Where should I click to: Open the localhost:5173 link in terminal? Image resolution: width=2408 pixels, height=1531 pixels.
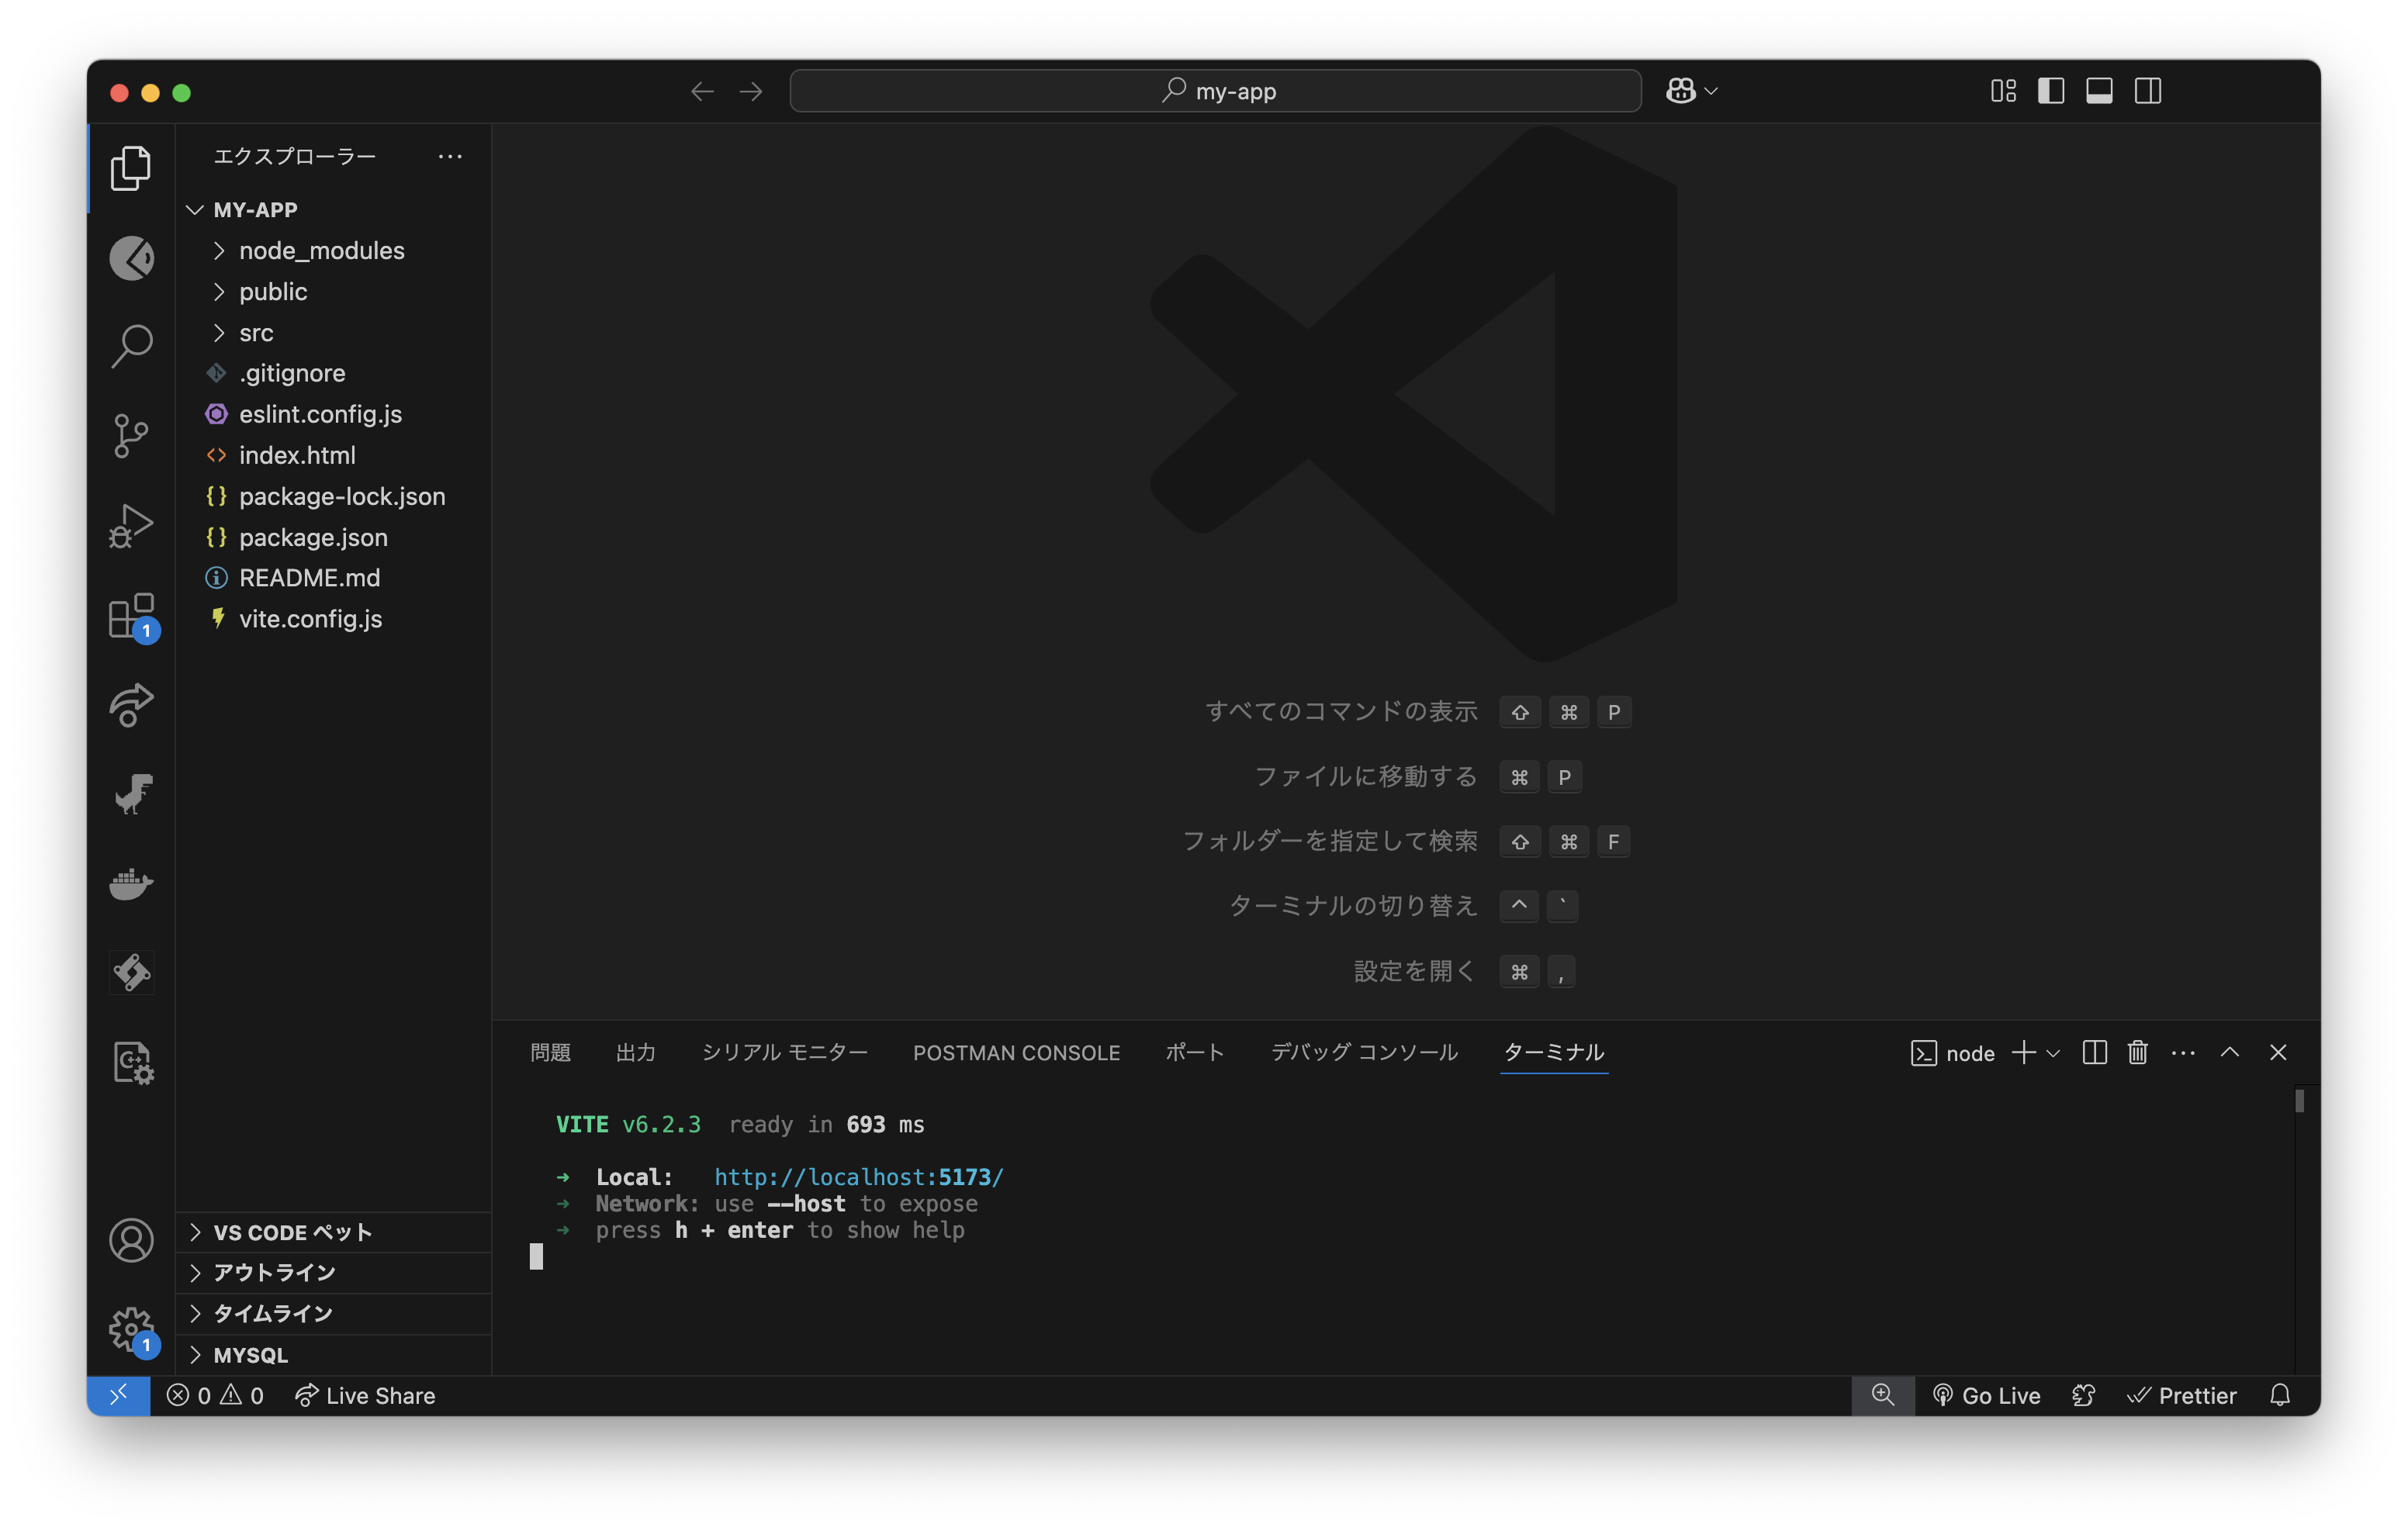tap(858, 1177)
